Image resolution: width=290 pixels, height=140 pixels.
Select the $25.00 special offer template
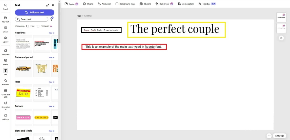(x=23, y=93)
